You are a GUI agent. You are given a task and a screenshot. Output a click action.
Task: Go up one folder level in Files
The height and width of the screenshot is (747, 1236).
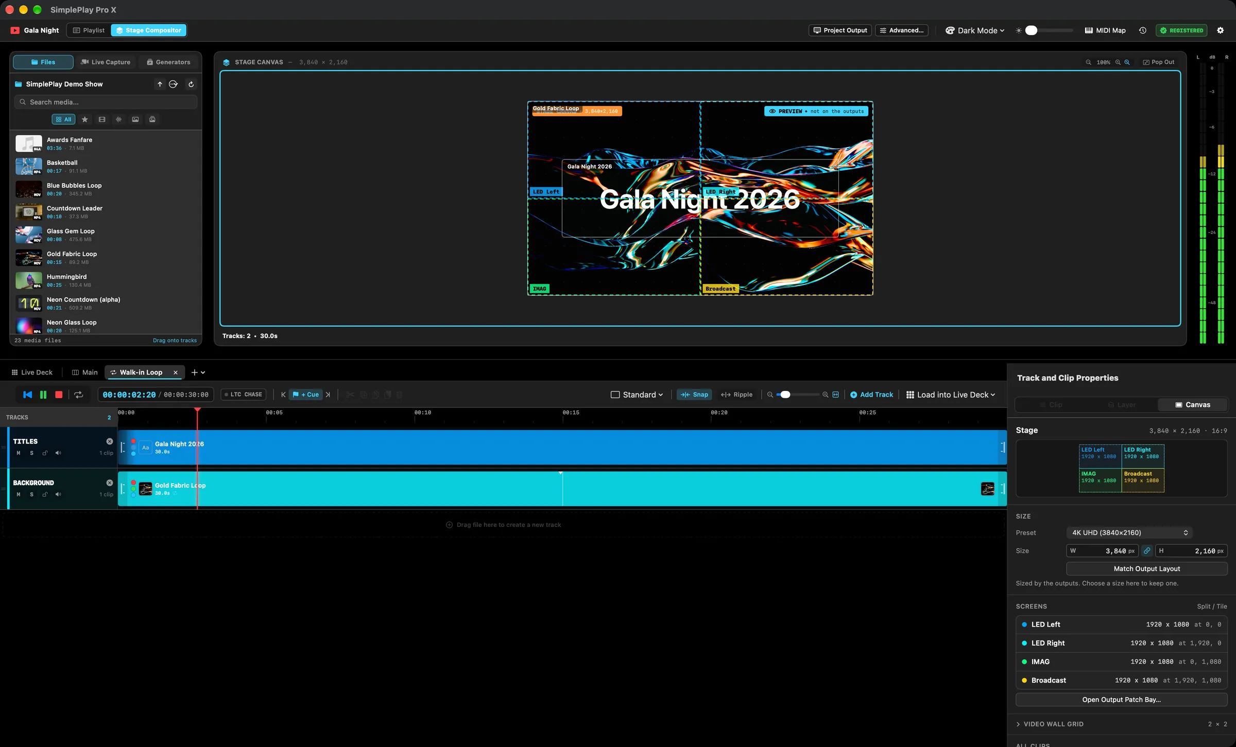(160, 84)
